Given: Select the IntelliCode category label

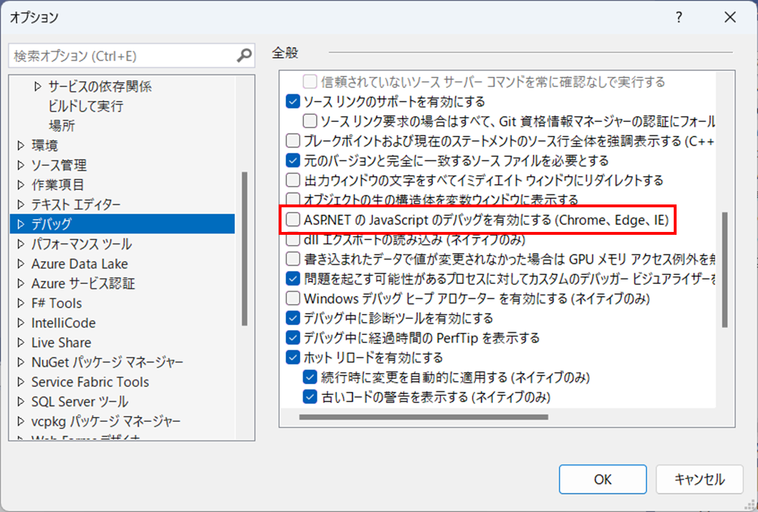Looking at the screenshot, I should pyautogui.click(x=64, y=323).
